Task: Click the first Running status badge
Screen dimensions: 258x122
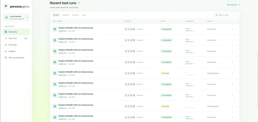Action: 165,73
